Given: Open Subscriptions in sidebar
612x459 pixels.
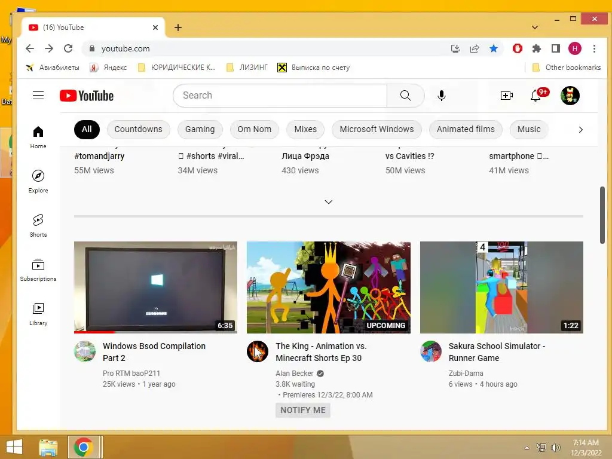Looking at the screenshot, I should (38, 270).
